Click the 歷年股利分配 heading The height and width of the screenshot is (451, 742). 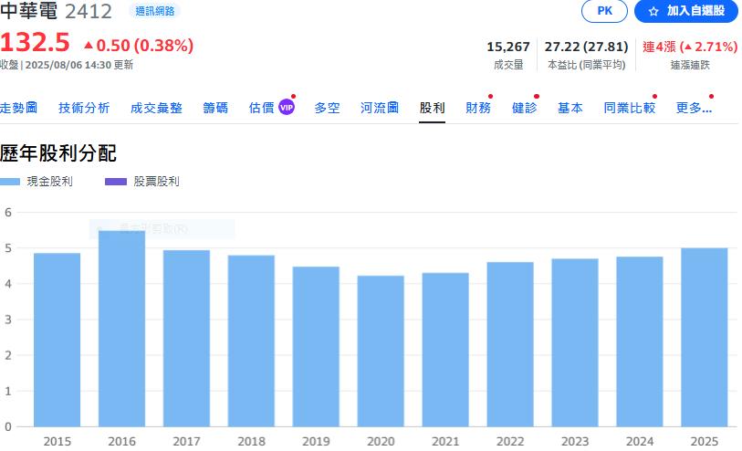click(x=58, y=153)
